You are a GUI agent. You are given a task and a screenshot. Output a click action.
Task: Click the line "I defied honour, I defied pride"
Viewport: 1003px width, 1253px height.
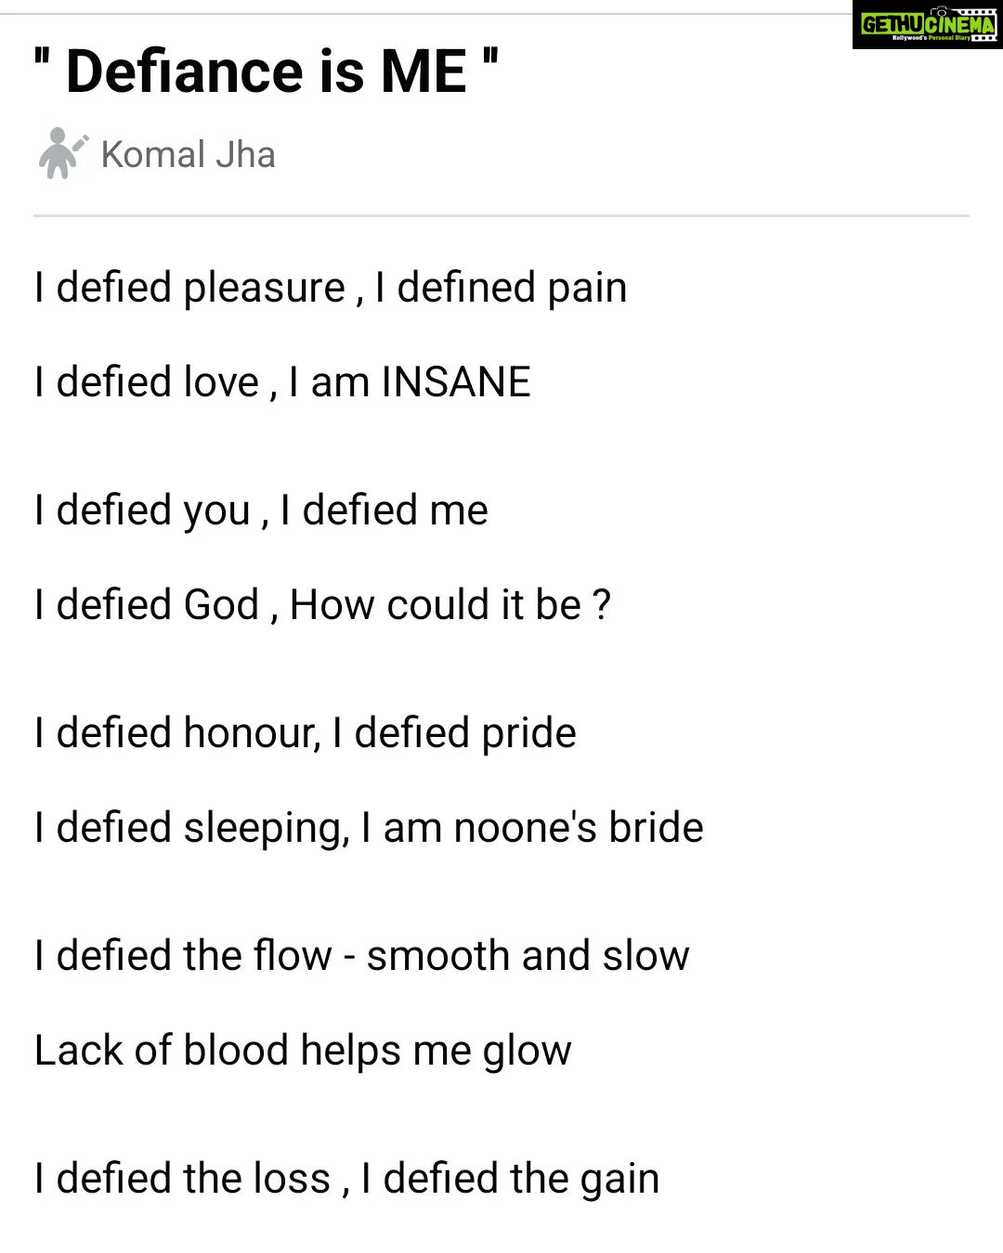pyautogui.click(x=305, y=733)
